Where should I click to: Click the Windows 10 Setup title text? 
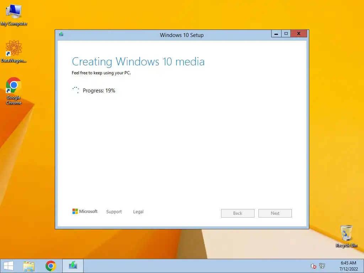[182, 35]
